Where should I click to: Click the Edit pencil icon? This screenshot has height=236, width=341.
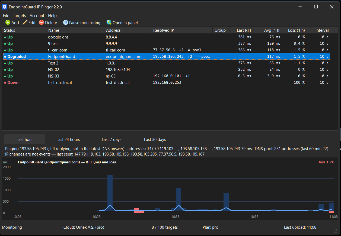[25, 22]
